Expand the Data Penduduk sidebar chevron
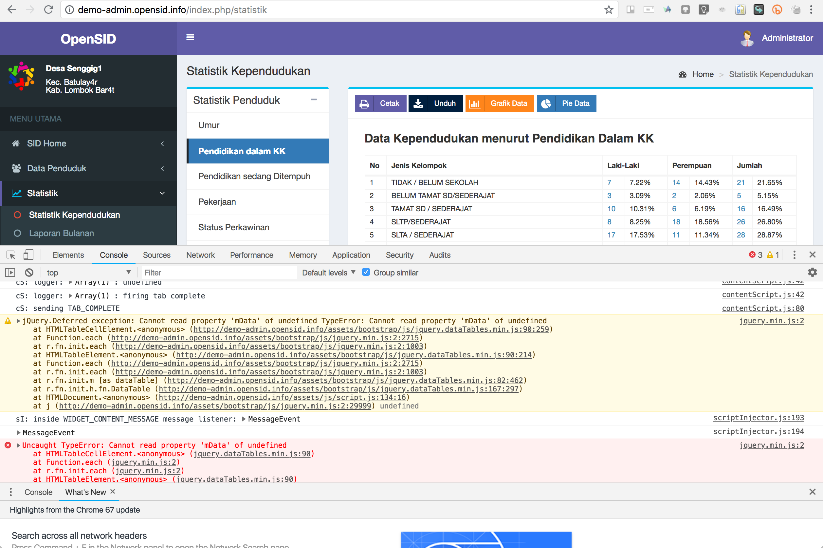Image resolution: width=823 pixels, height=548 pixels. (x=163, y=168)
